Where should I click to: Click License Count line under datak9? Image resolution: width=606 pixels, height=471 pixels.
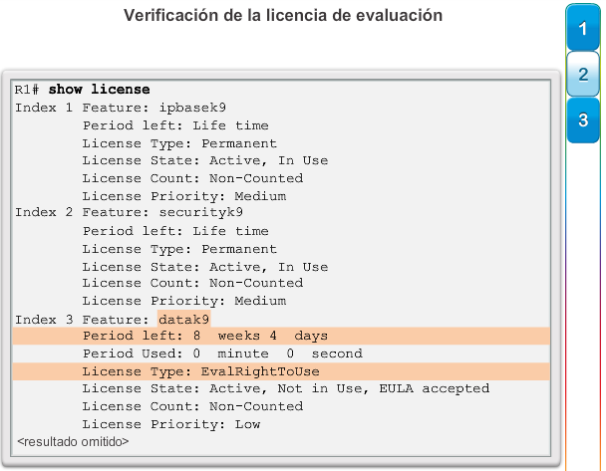pos(192,406)
